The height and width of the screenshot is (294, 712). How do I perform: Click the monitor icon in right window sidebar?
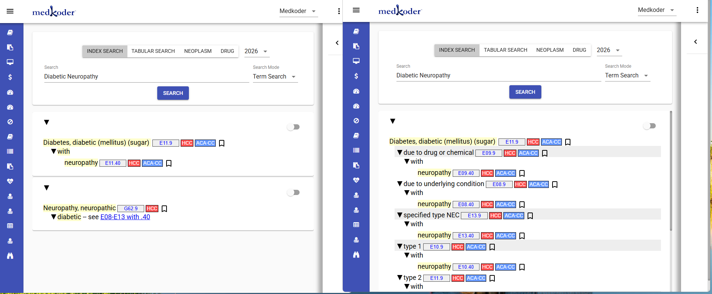356,61
